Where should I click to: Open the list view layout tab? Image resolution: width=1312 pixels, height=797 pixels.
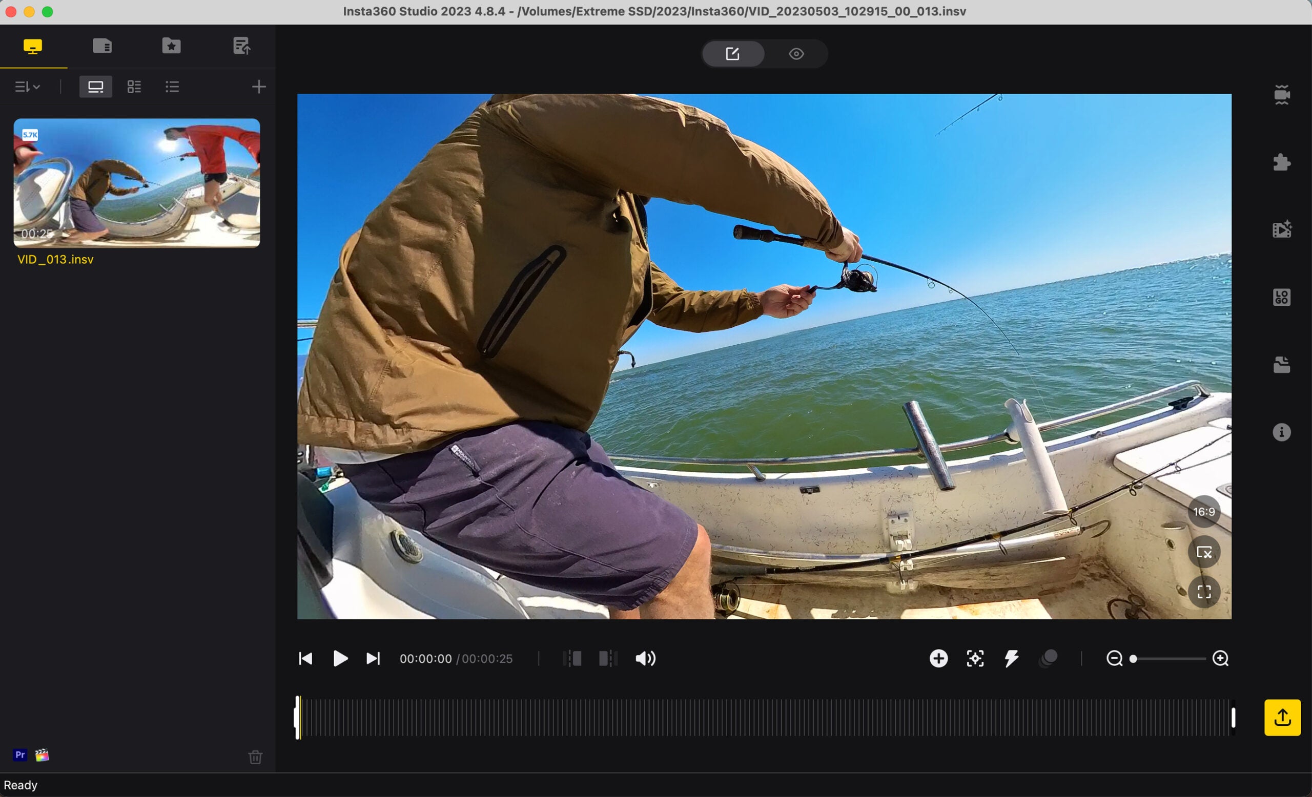tap(172, 85)
